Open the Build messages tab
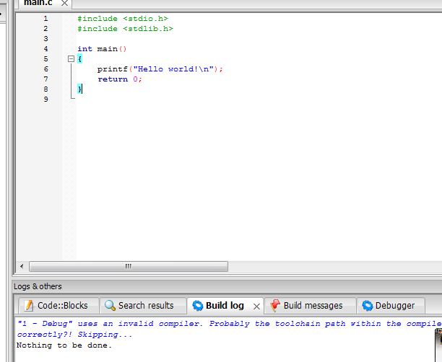 coord(310,306)
